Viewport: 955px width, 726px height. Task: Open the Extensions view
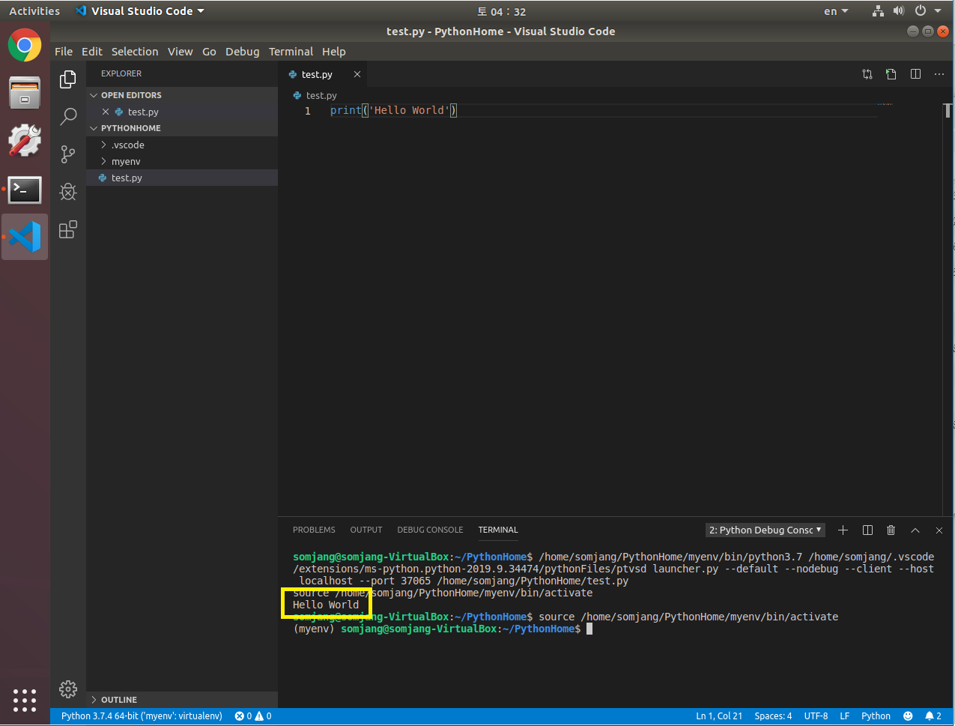[x=68, y=229]
